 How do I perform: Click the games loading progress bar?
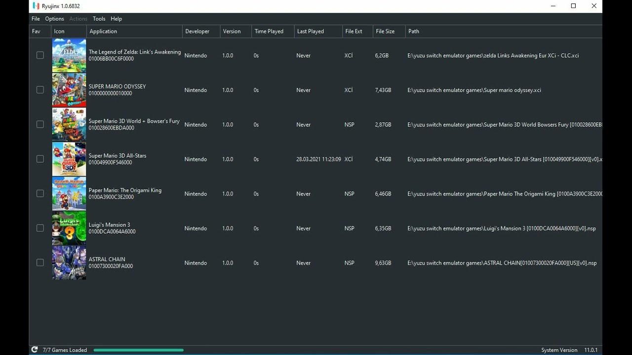coord(139,350)
